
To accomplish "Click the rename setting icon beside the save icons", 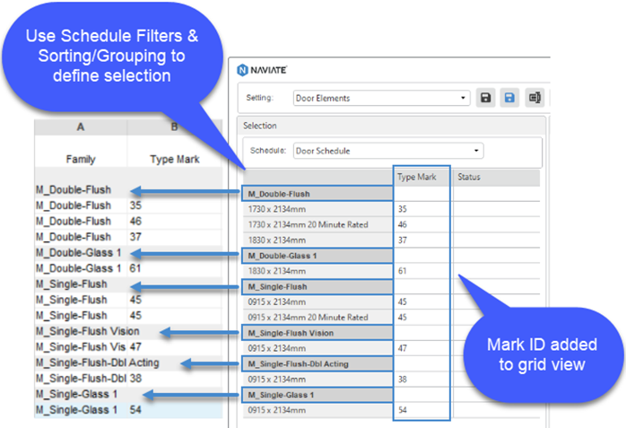I will 535,98.
